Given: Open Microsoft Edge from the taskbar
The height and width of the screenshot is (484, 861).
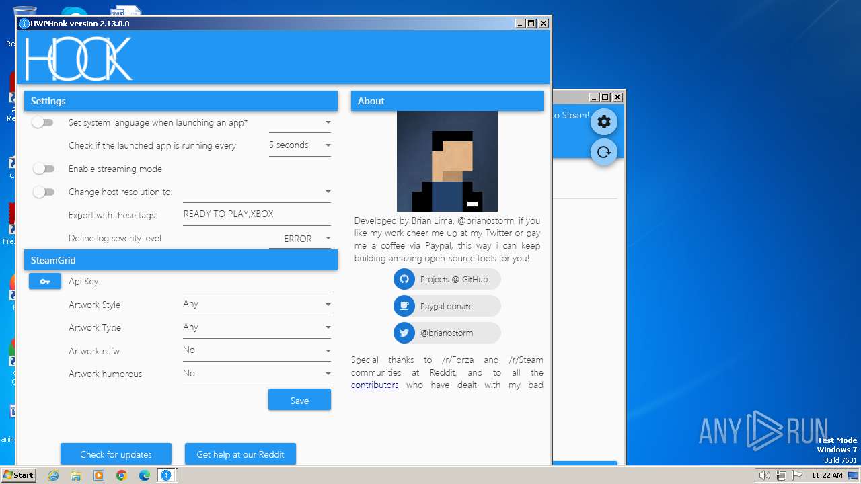Looking at the screenshot, I should (145, 475).
